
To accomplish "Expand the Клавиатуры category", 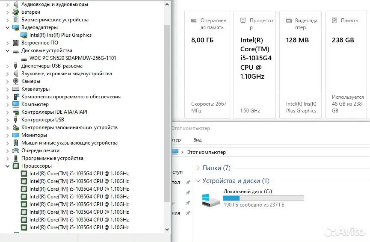I will (x=8, y=89).
